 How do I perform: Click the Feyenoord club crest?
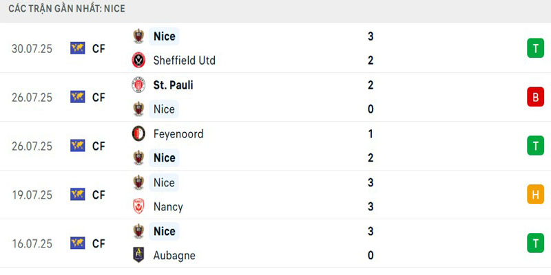pos(138,134)
